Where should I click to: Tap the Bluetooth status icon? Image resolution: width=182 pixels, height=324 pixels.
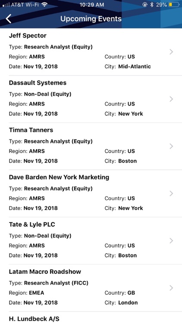point(152,5)
